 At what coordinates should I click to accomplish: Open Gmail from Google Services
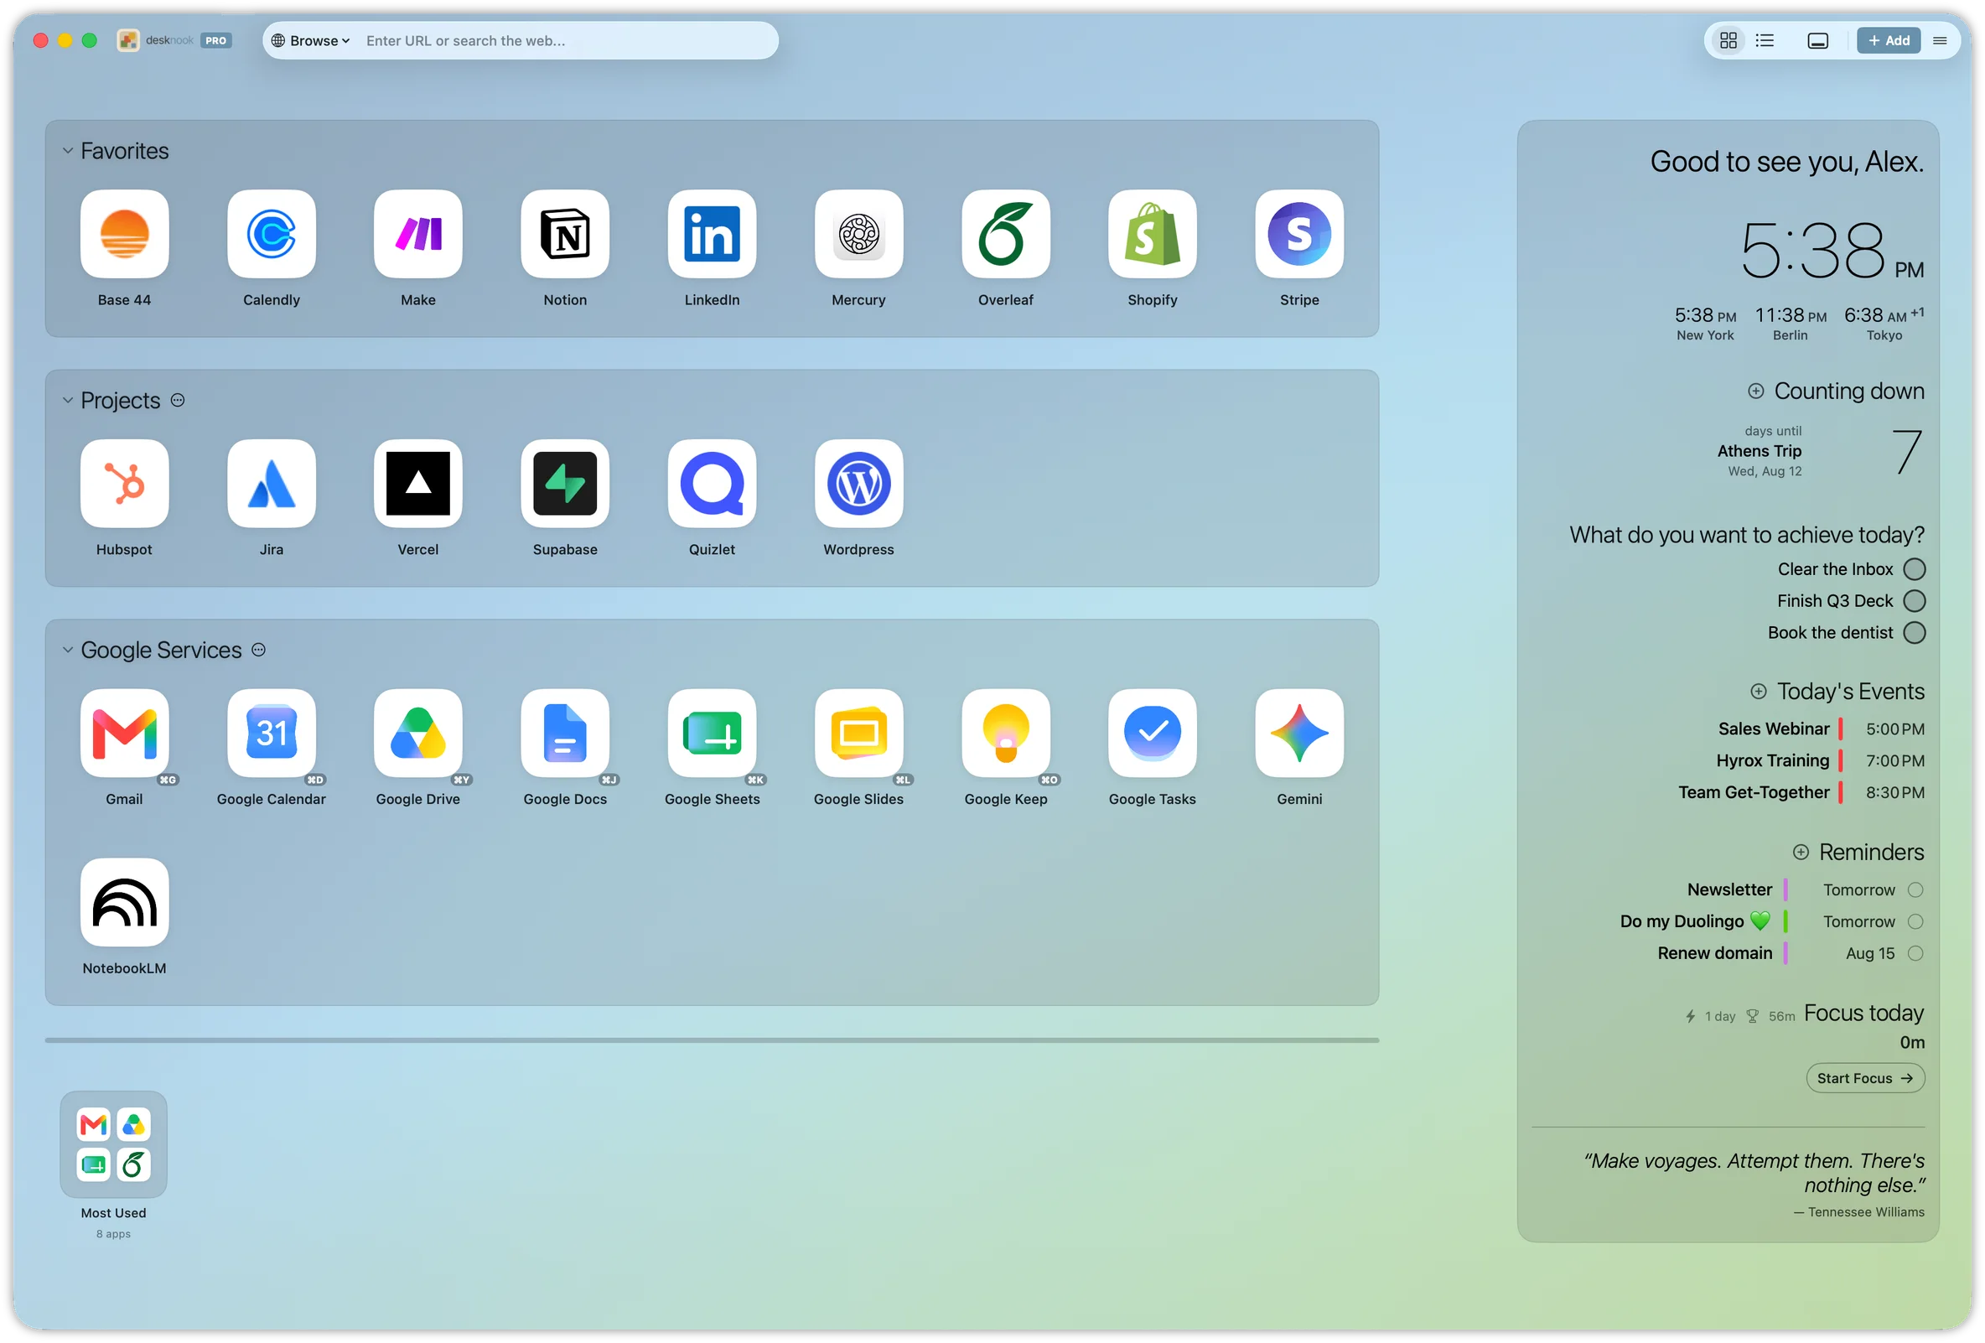pyautogui.click(x=125, y=733)
